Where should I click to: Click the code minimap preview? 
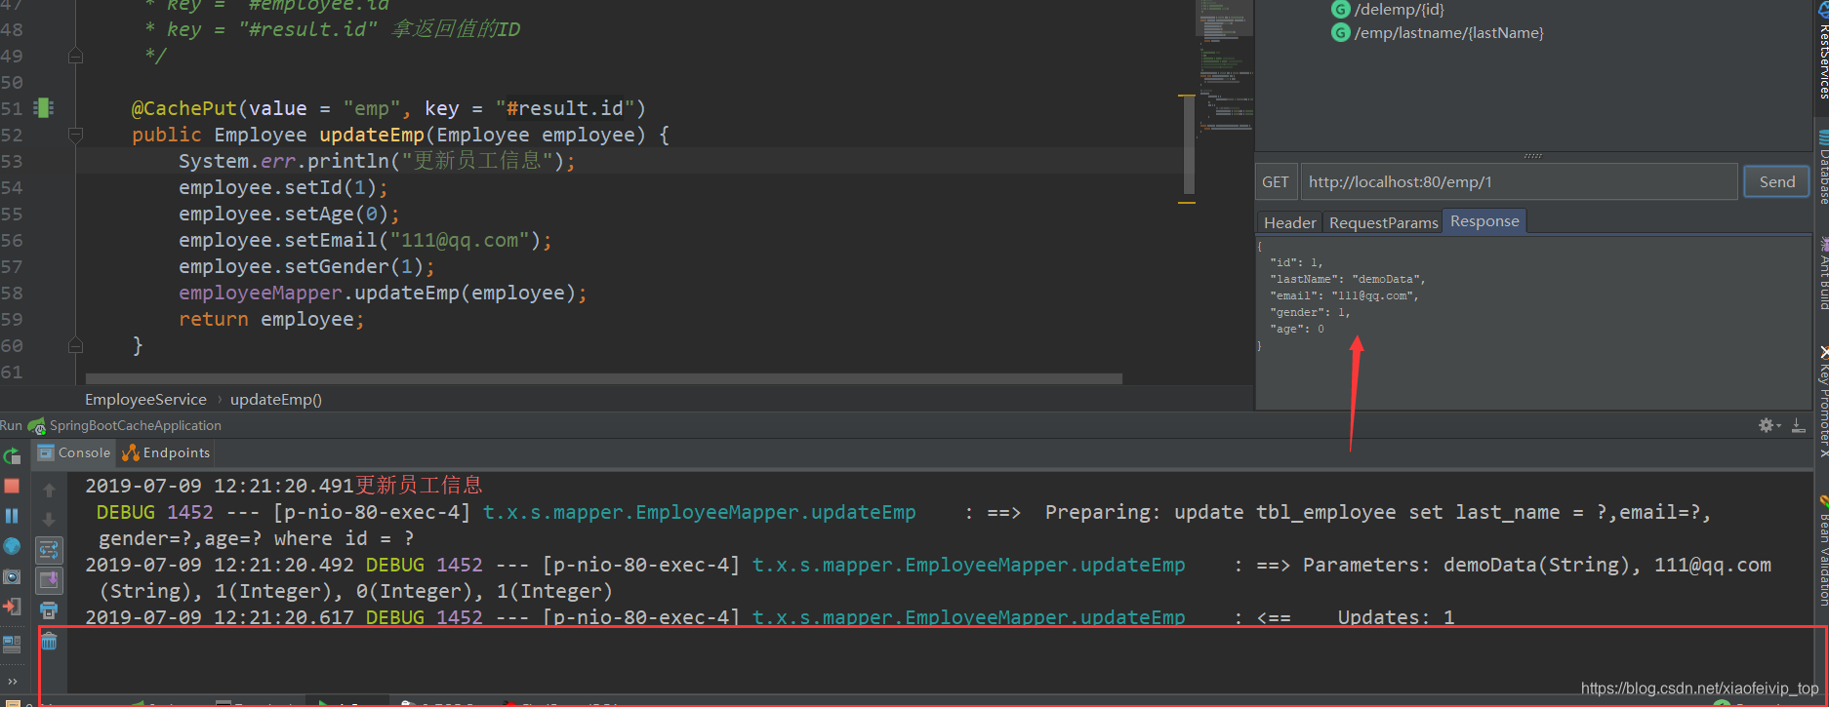[1224, 68]
